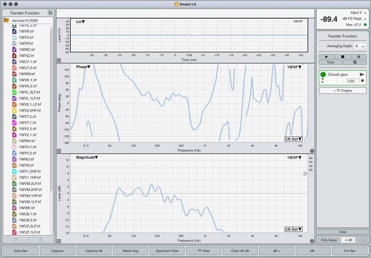
Task: Open the Averaging Depth dropdown
Action: click(359, 46)
